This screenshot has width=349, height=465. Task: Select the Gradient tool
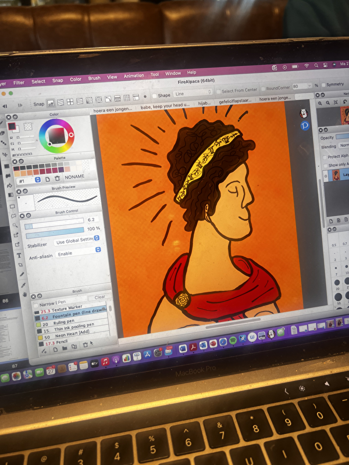pos(10,195)
